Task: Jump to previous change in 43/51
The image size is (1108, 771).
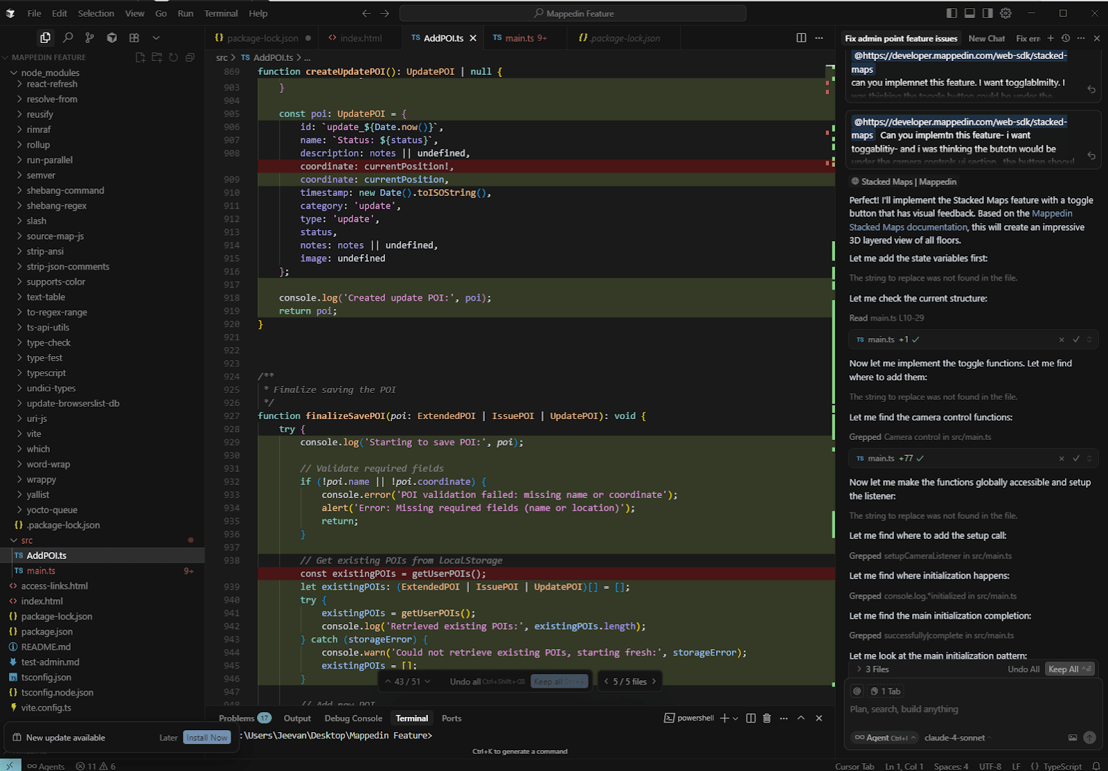Action: pos(388,682)
